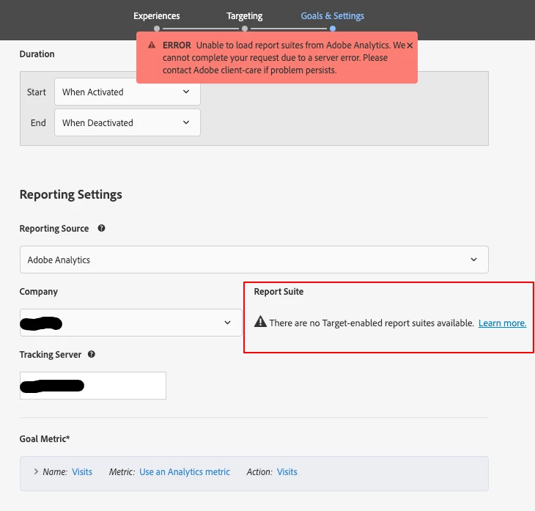Click the Action Visits link
The image size is (535, 511).
click(x=287, y=471)
